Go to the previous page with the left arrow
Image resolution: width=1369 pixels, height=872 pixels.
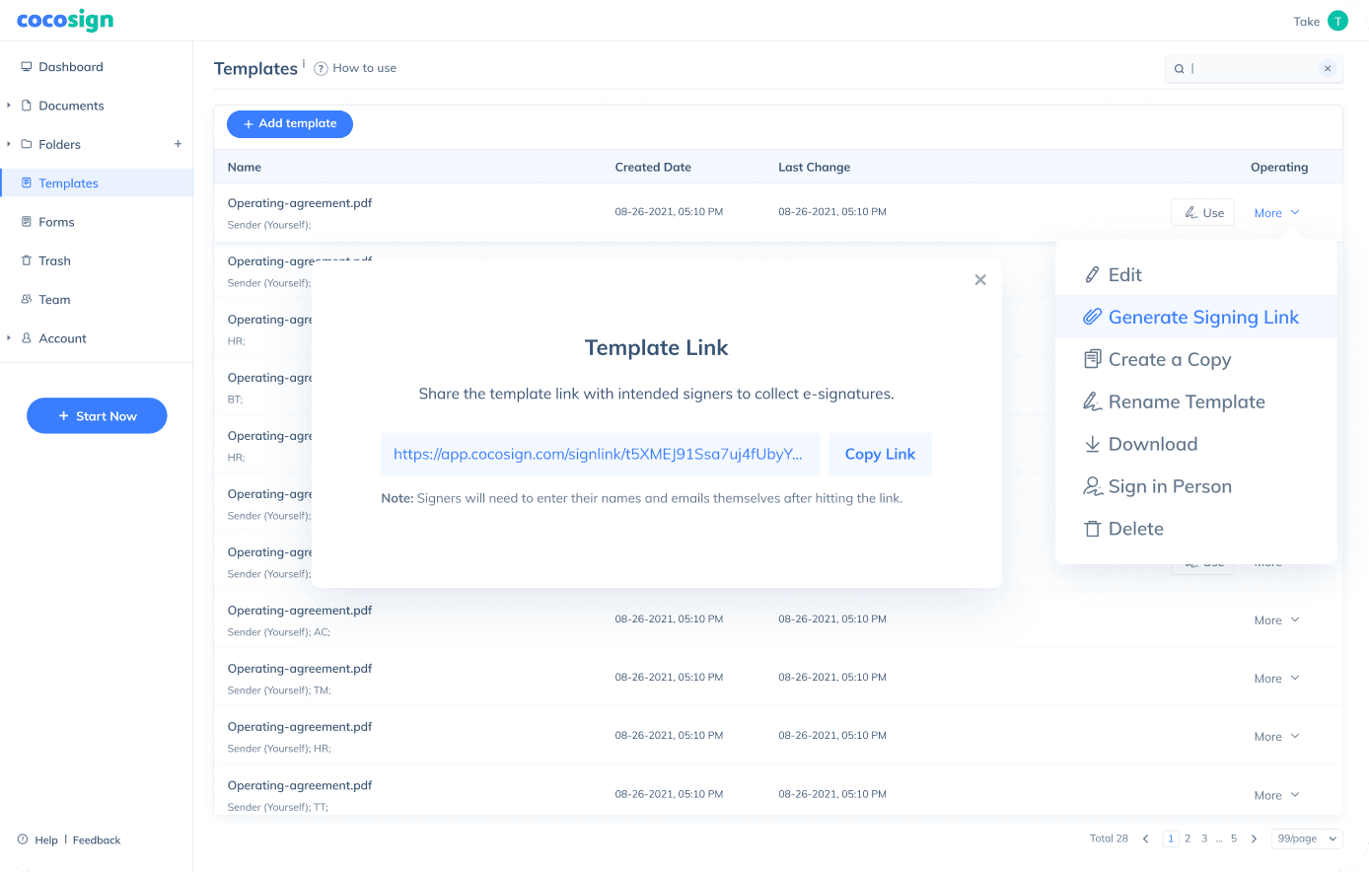click(x=1145, y=838)
